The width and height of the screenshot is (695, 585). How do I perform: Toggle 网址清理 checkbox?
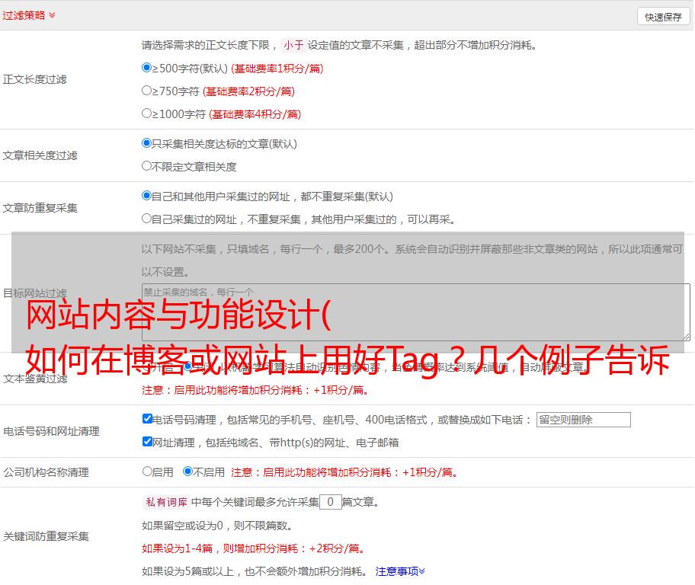pyautogui.click(x=147, y=441)
